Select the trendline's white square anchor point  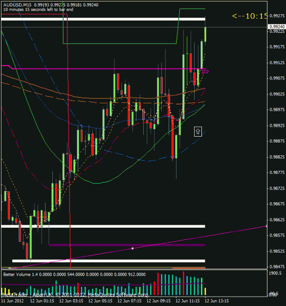pyautogui.click(x=132, y=248)
